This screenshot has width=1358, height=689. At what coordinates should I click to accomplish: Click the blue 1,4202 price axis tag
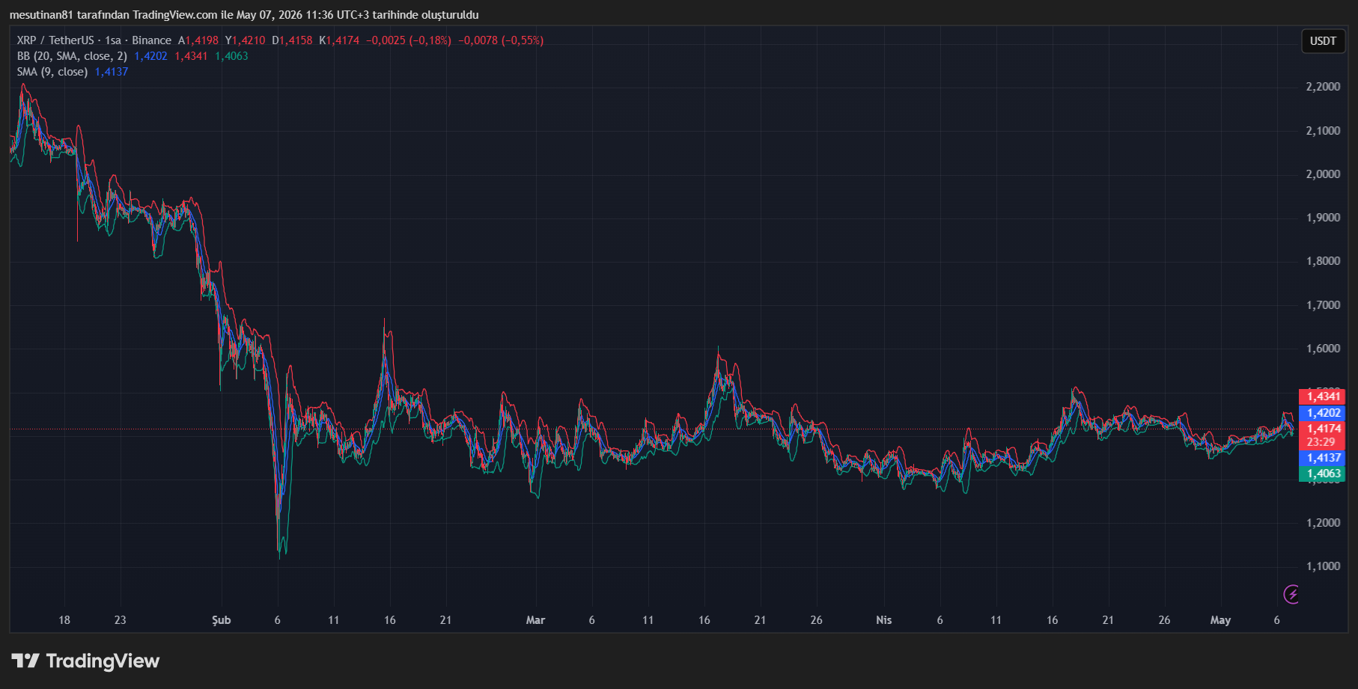pyautogui.click(x=1323, y=413)
